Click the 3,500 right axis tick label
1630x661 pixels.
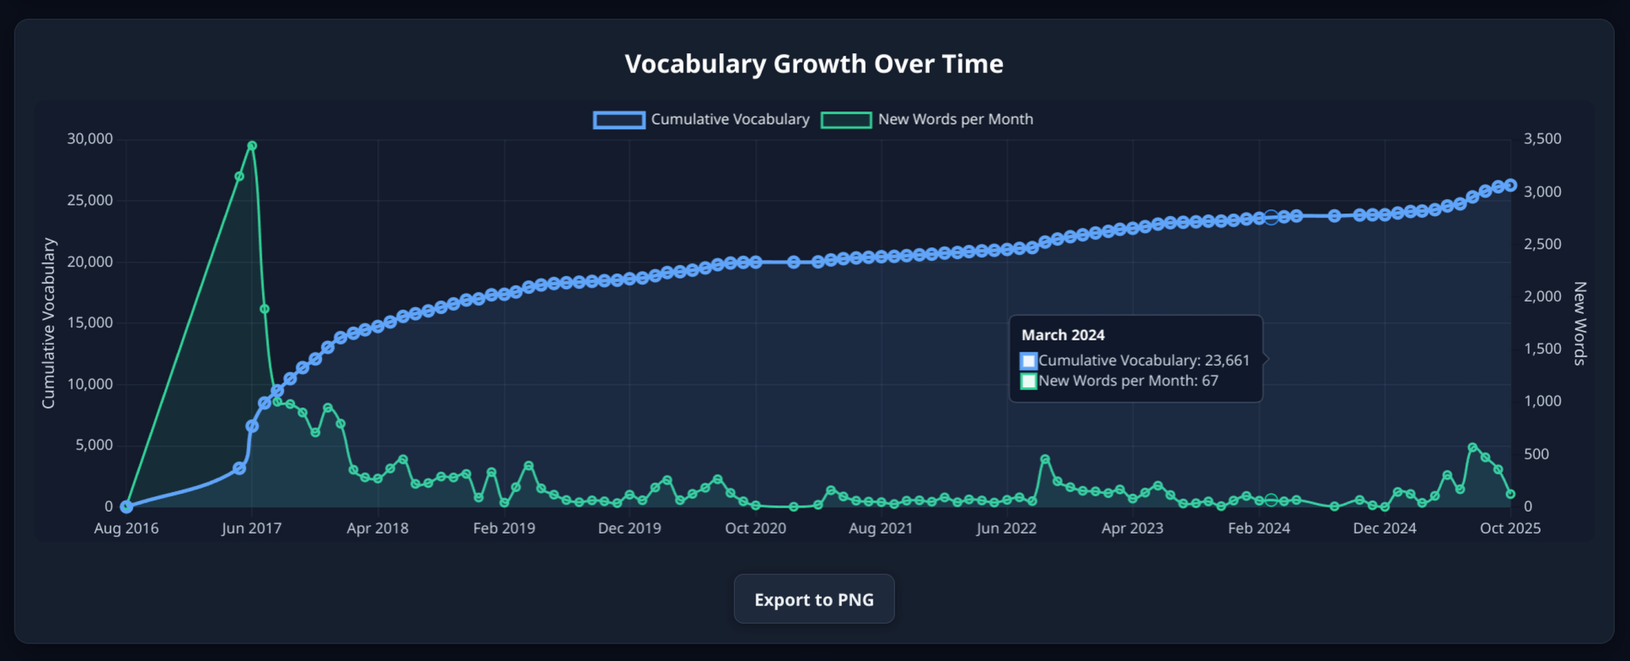1542,139
